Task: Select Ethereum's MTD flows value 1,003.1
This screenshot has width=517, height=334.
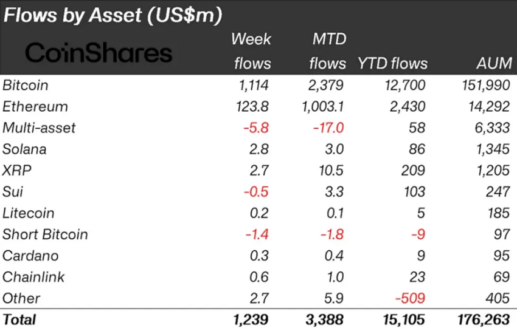Action: pos(322,107)
